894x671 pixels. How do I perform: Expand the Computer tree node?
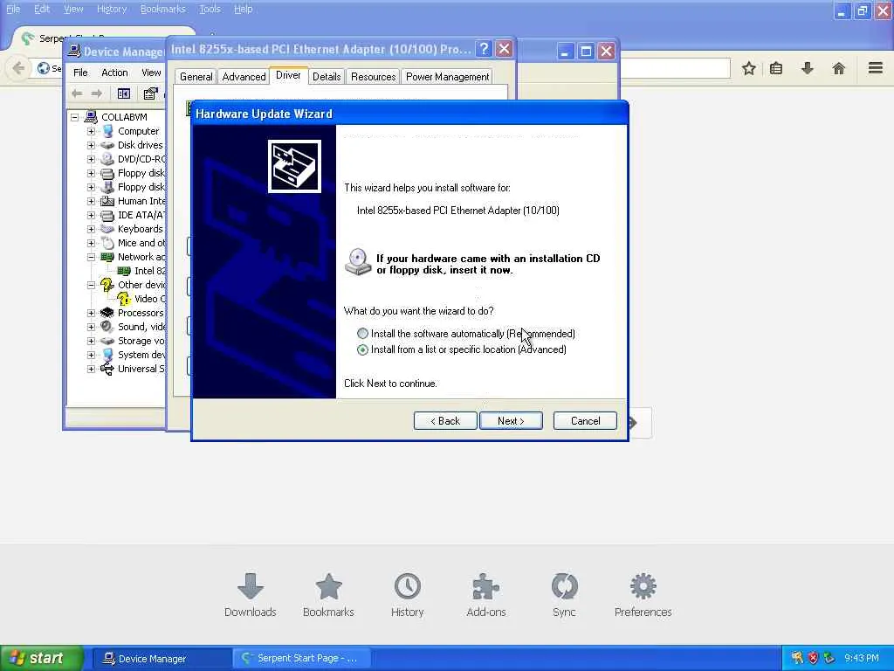tap(91, 131)
